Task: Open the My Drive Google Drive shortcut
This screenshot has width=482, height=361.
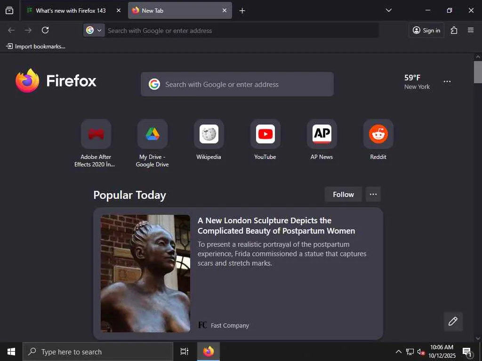Action: click(153, 134)
